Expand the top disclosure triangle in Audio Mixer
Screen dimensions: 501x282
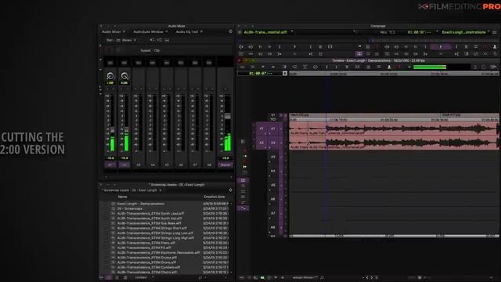click(100, 45)
